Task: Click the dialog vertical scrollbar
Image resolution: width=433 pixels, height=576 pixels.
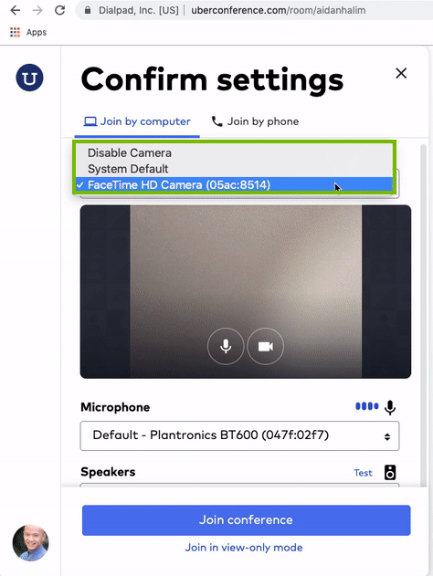Action: click(424, 315)
